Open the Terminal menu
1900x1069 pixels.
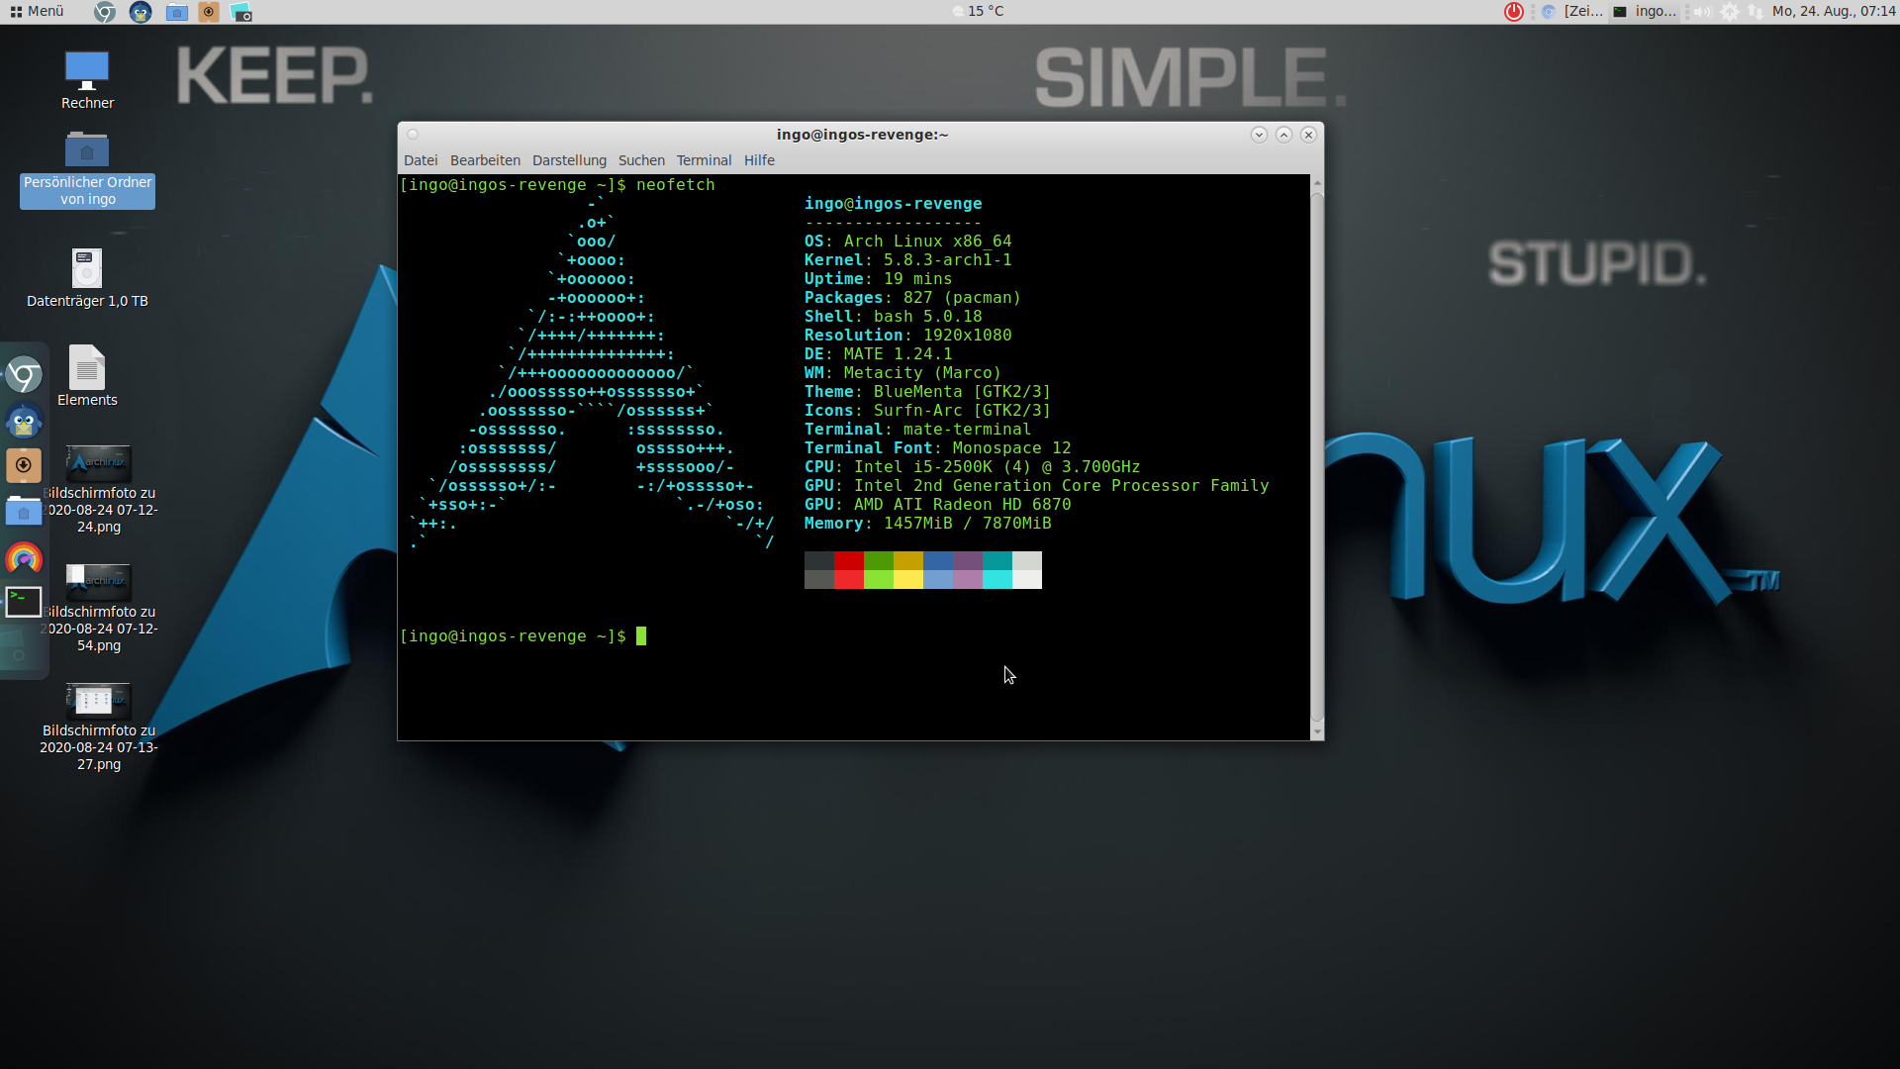[704, 160]
